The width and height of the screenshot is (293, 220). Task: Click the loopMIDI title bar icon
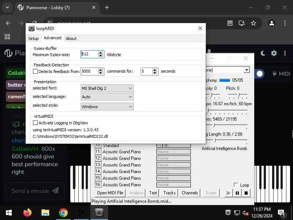[x=31, y=29]
